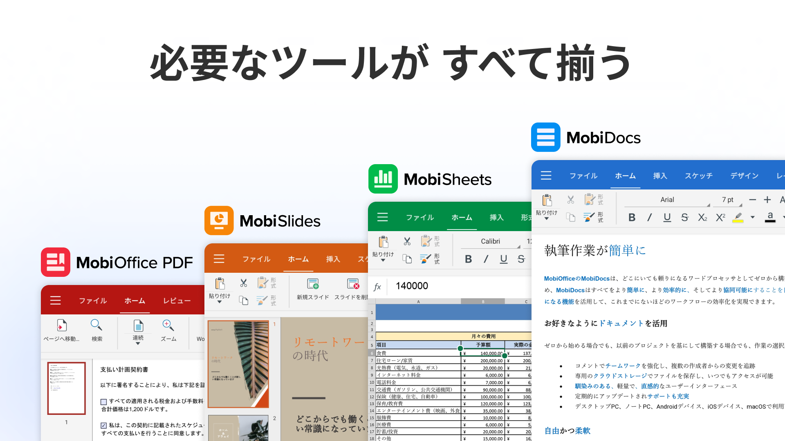Click the cut scissors icon in MobiSlides
The width and height of the screenshot is (785, 441).
pos(244,283)
